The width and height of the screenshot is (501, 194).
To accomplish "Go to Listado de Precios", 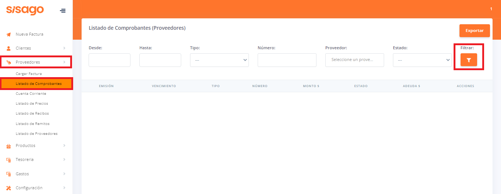I will 32,104.
